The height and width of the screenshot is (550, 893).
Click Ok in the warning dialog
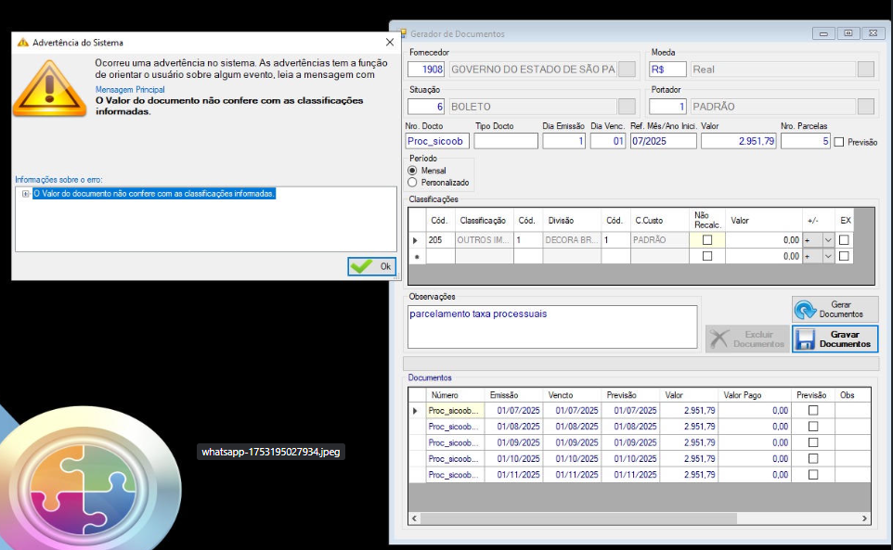(x=372, y=266)
